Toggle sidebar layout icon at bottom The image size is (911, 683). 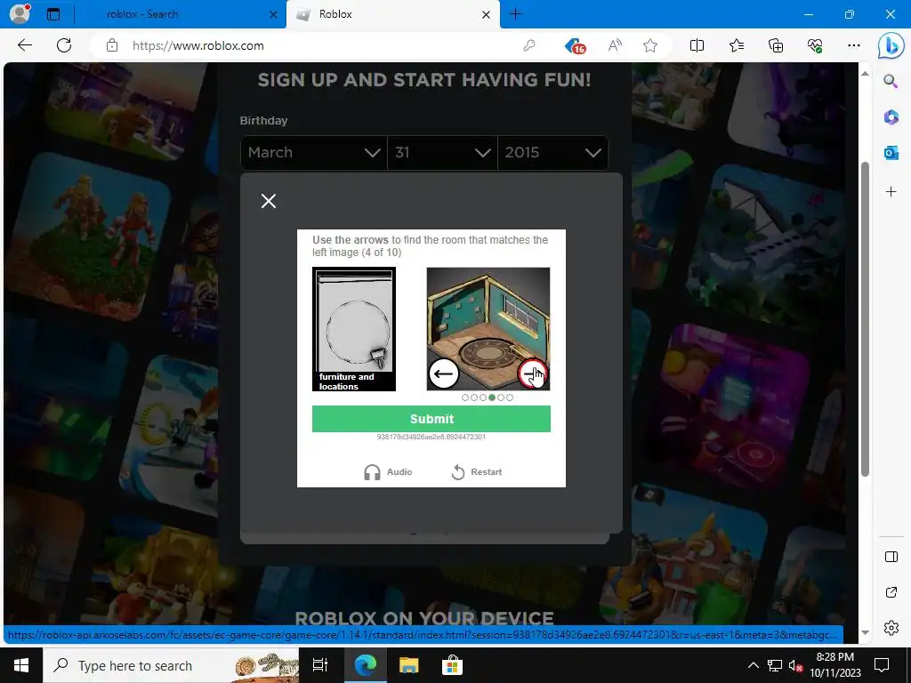[891, 557]
